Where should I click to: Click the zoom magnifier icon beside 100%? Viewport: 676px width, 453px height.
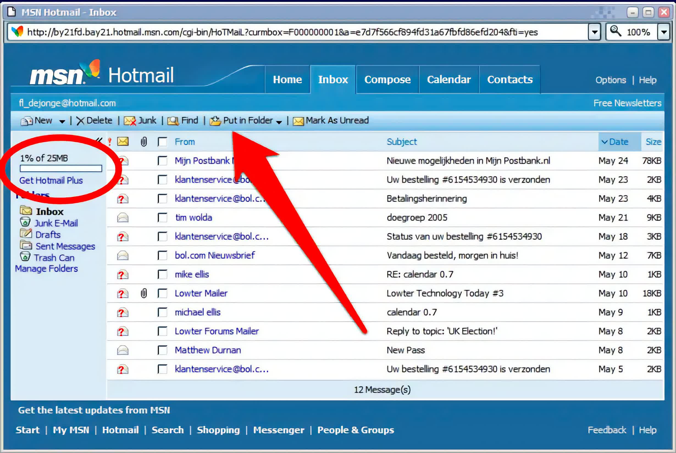[615, 31]
